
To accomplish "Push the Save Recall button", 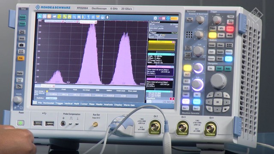I will click(22, 32).
